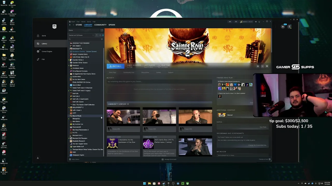332x186 pixels.
Task: Select Marvel Rivals in library list
Action: pyautogui.click(x=77, y=116)
